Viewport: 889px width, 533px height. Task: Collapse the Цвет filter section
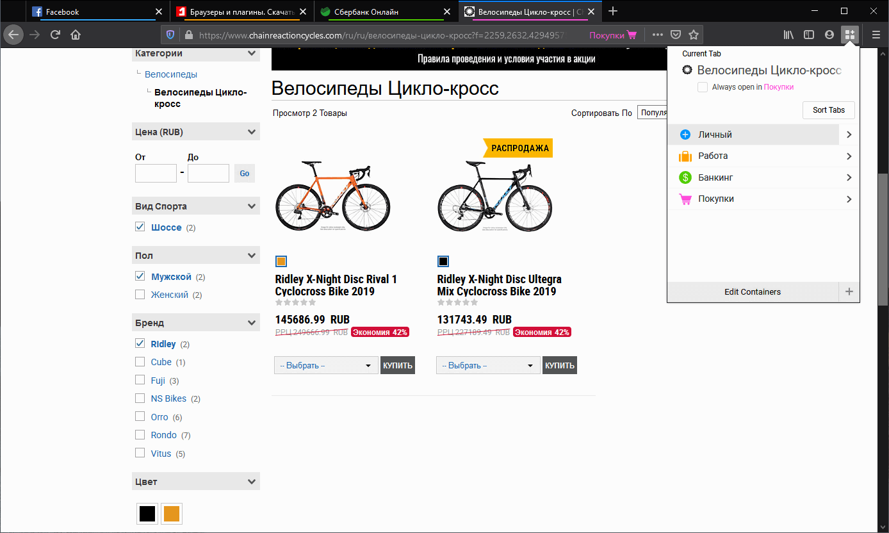pyautogui.click(x=252, y=482)
